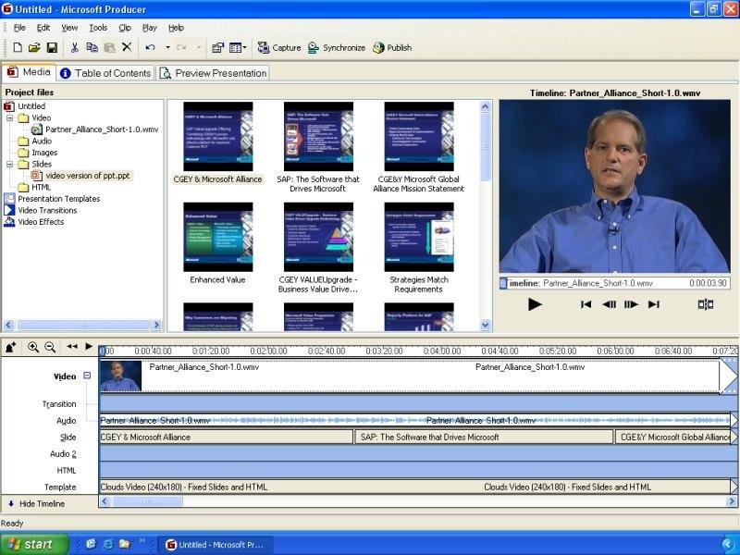Step back one frame in preview

610,304
